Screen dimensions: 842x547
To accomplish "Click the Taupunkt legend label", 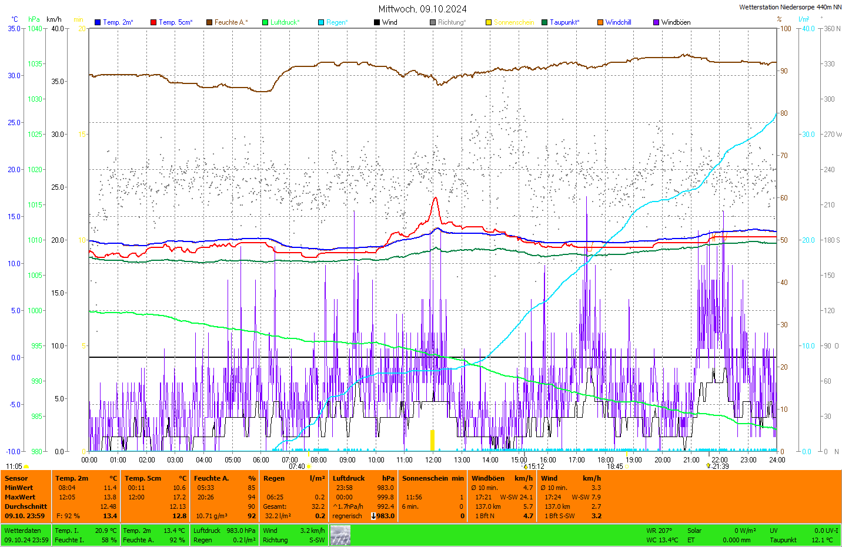I will (564, 22).
